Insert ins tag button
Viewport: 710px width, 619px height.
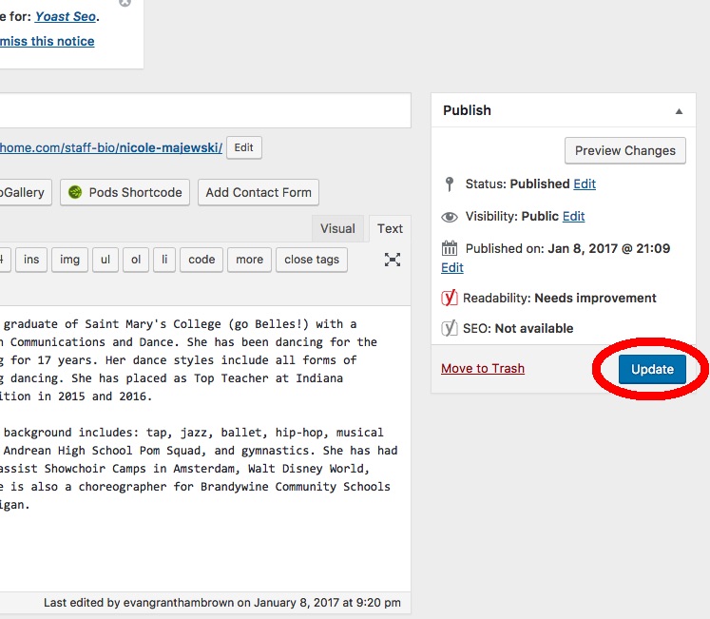pyautogui.click(x=31, y=260)
